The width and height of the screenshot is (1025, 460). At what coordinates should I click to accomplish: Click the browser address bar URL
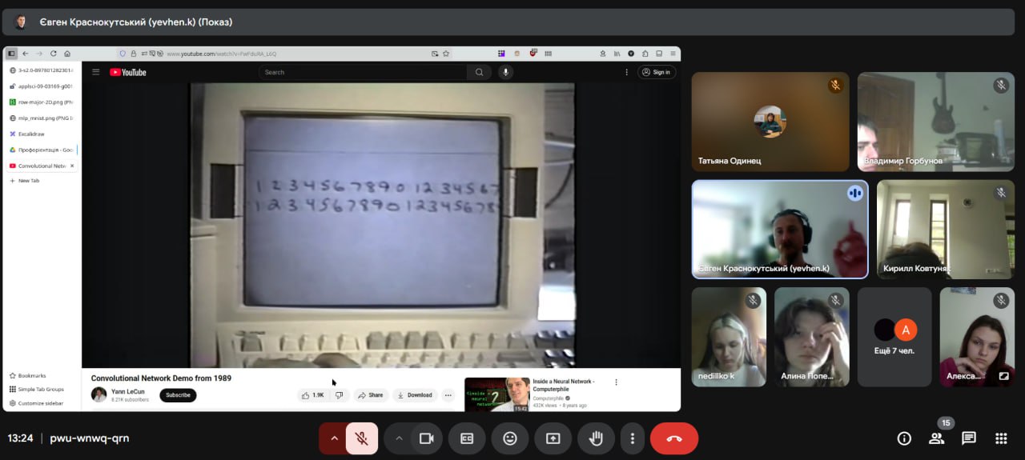[x=221, y=54]
